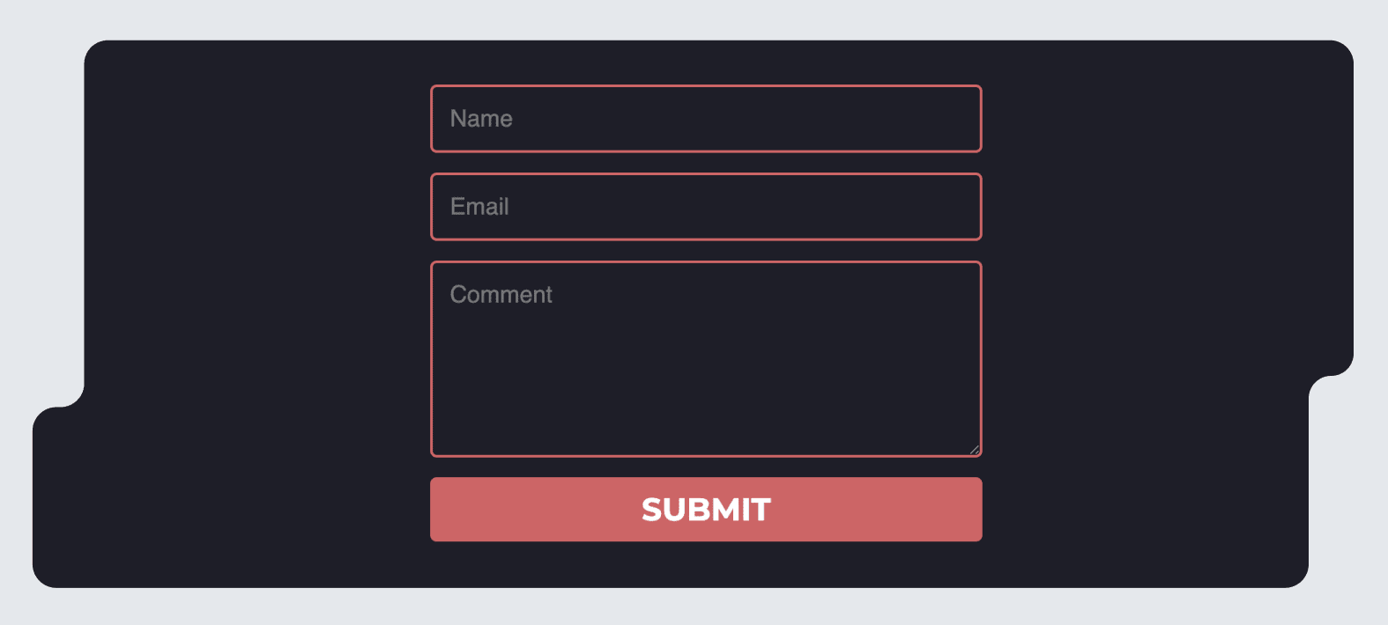This screenshot has height=625, width=1388.
Task: Click the Comment box resize handle
Action: tap(975, 450)
